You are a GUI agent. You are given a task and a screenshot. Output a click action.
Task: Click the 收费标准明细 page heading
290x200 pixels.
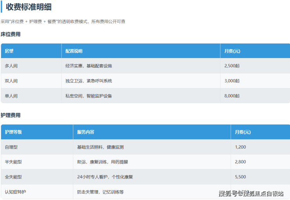29,7
